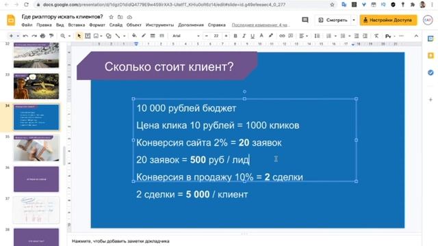Viewport: 438px width, 246px height.
Task: Open the presentation options dropdown beside Смотреть
Action: pos(354,20)
